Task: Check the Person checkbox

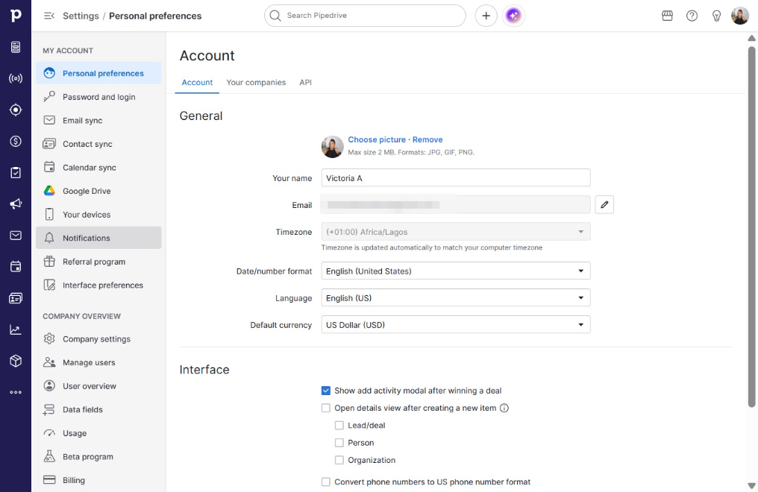Action: [x=339, y=443]
